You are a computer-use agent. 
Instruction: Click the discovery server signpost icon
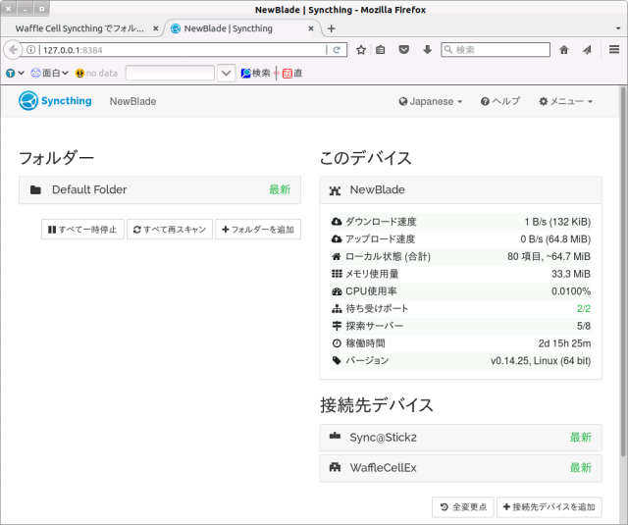[337, 326]
